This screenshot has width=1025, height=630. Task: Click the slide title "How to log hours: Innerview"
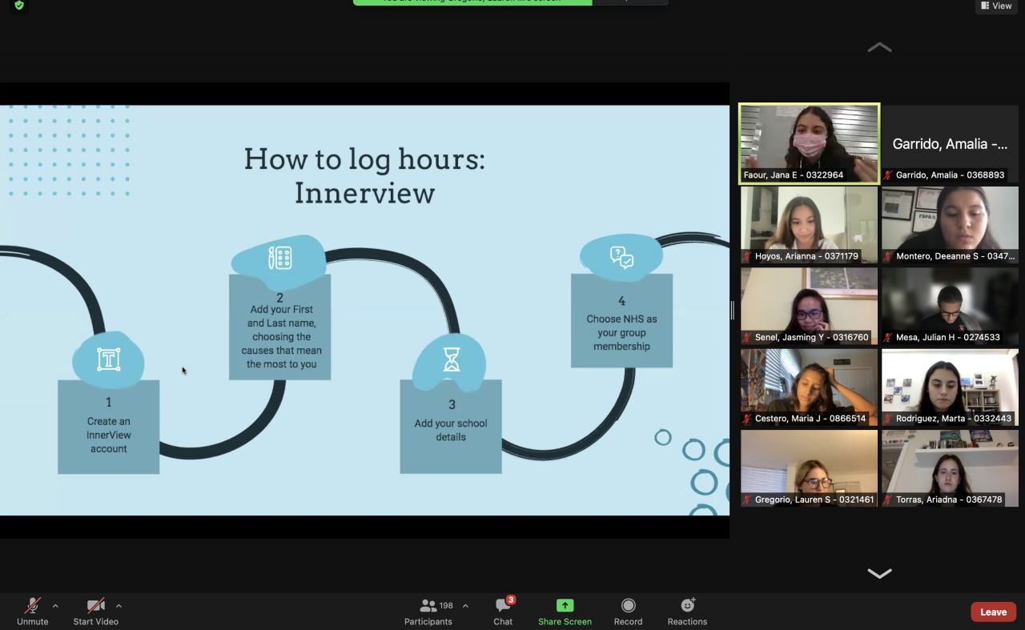click(x=364, y=175)
